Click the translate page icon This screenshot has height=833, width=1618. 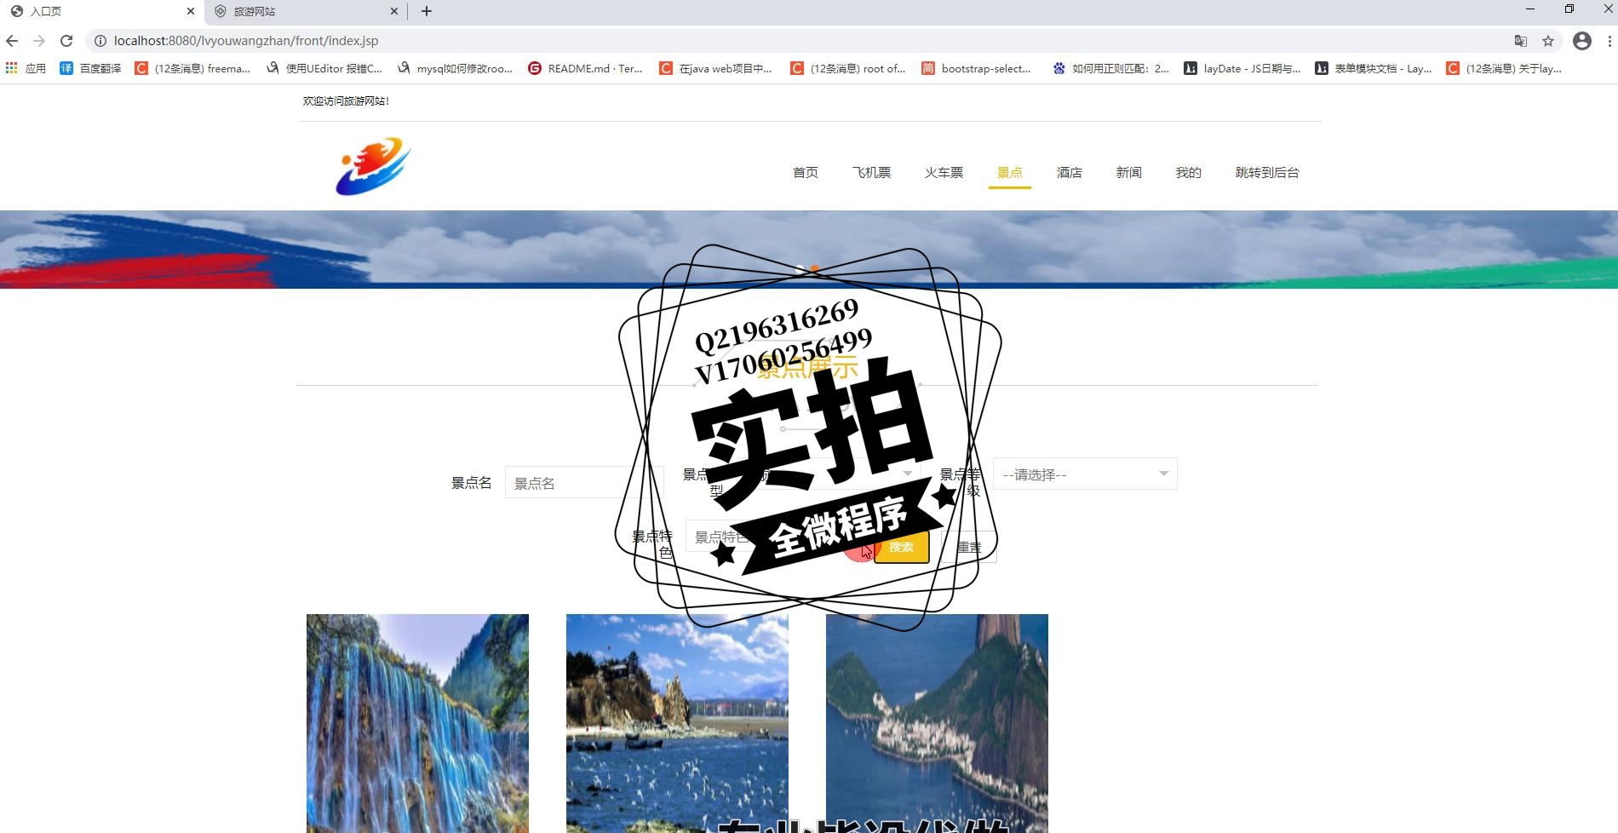1521,41
